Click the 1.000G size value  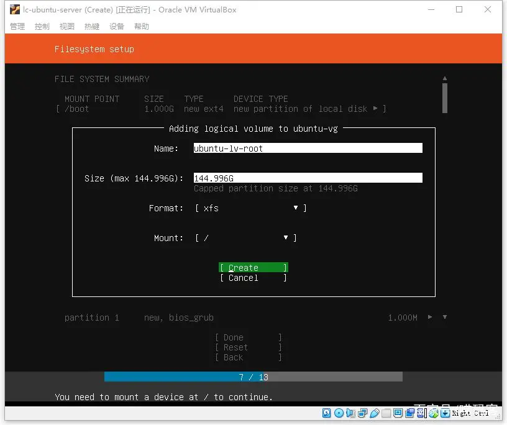pos(159,109)
